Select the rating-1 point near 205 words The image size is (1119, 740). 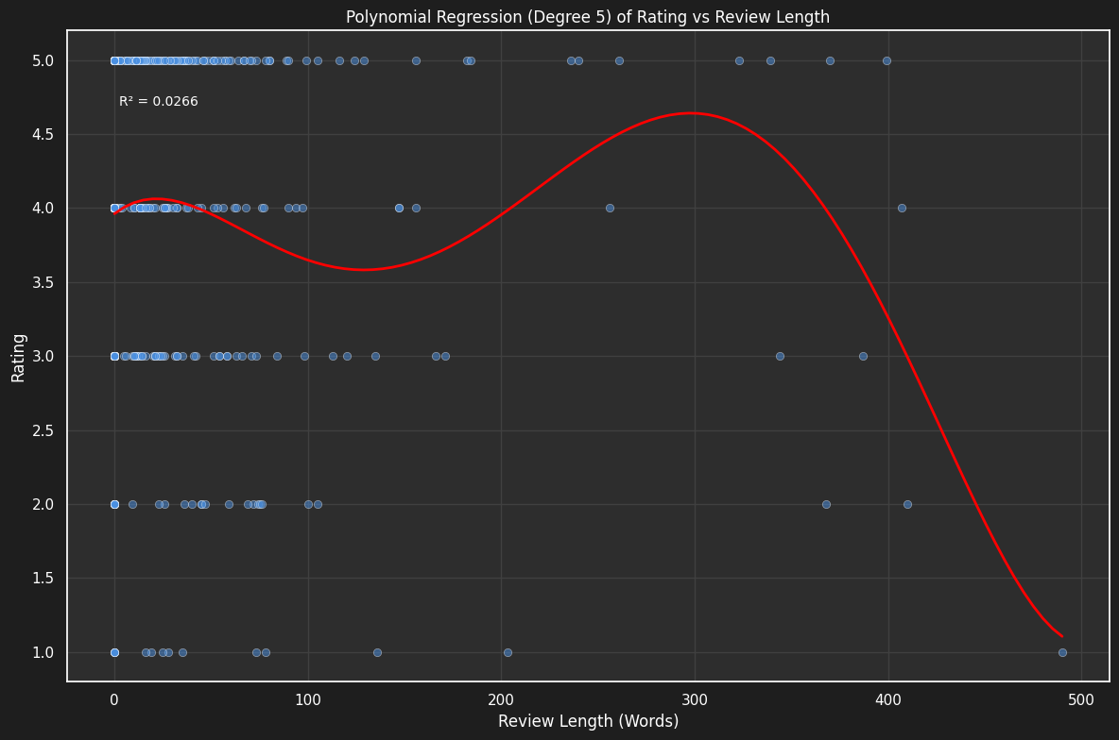coord(507,651)
